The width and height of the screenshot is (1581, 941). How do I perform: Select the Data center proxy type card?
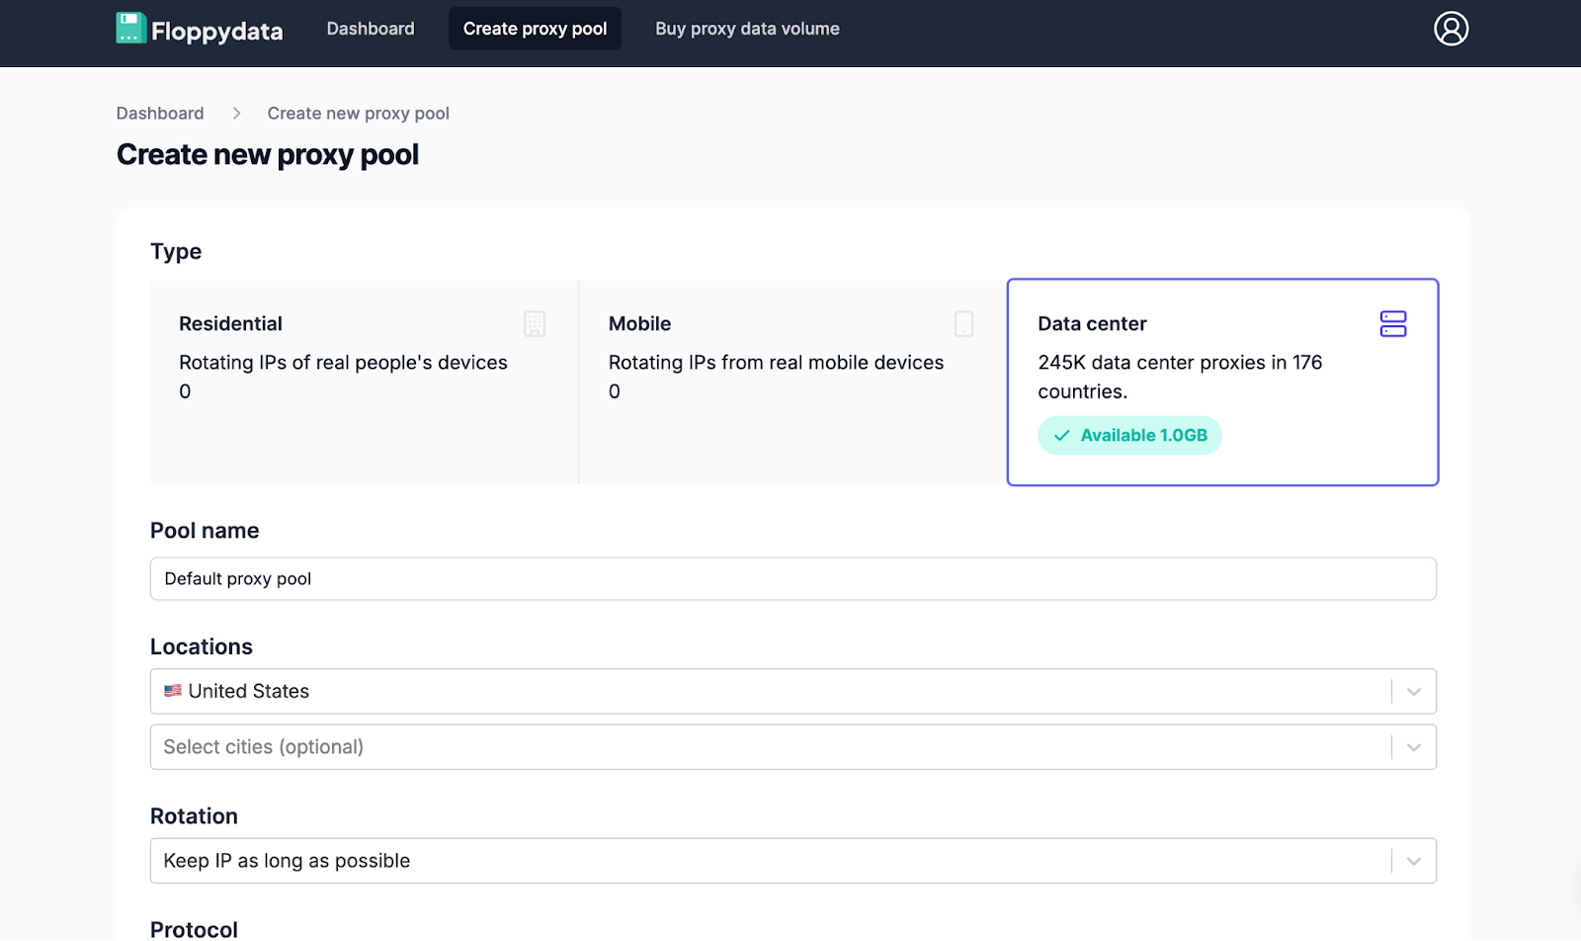coord(1222,383)
